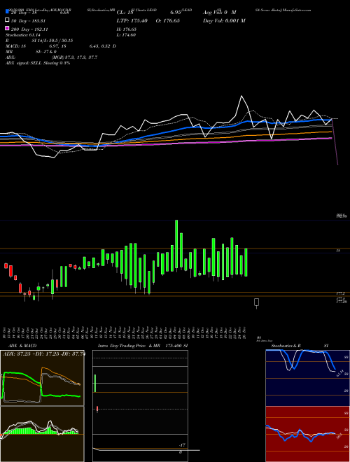Click the 'H: 176.65' high price

click(127, 29)
